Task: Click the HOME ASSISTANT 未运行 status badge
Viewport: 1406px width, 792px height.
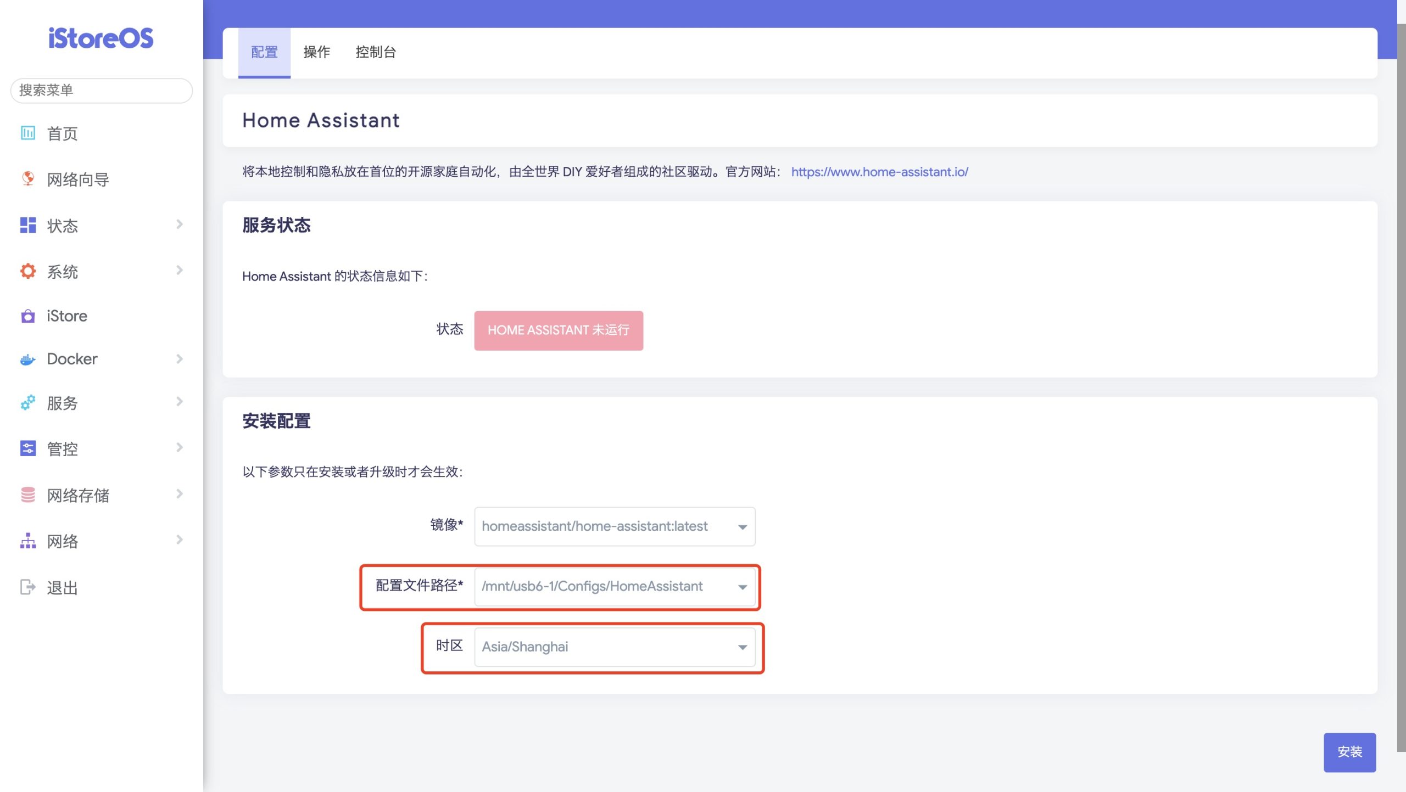Action: point(559,331)
